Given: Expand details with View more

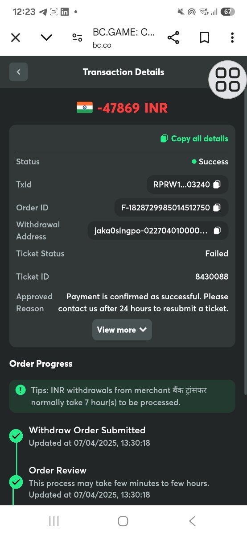Looking at the screenshot, I should (x=122, y=330).
